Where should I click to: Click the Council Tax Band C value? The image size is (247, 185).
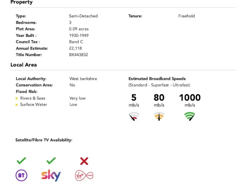(x=76, y=42)
